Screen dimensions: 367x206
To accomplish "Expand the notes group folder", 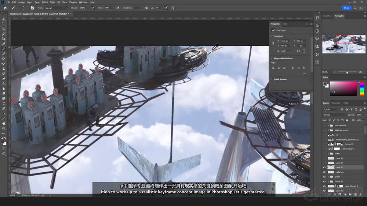I will [328, 154].
